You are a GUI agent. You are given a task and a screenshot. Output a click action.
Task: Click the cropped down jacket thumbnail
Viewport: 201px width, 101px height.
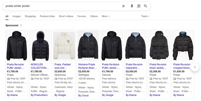tap(183, 46)
